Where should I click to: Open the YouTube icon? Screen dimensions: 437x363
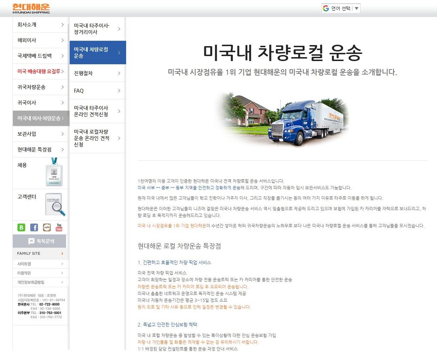coord(59,227)
